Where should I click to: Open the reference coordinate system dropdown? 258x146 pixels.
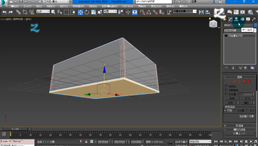[110, 11]
